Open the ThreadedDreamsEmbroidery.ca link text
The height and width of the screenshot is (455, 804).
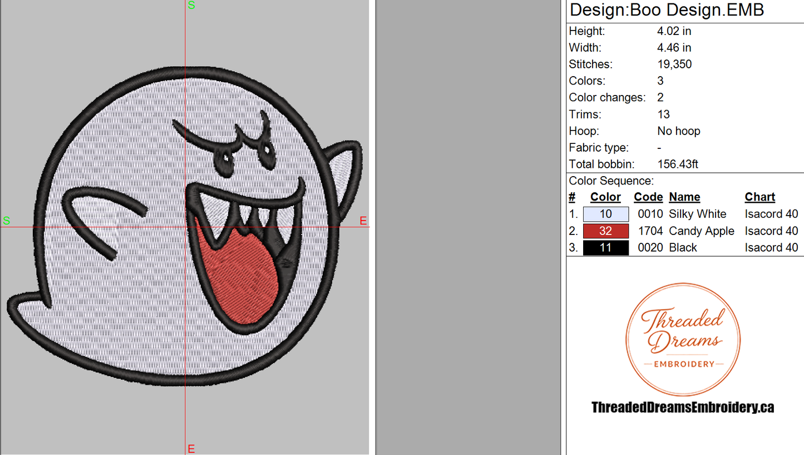tap(683, 407)
